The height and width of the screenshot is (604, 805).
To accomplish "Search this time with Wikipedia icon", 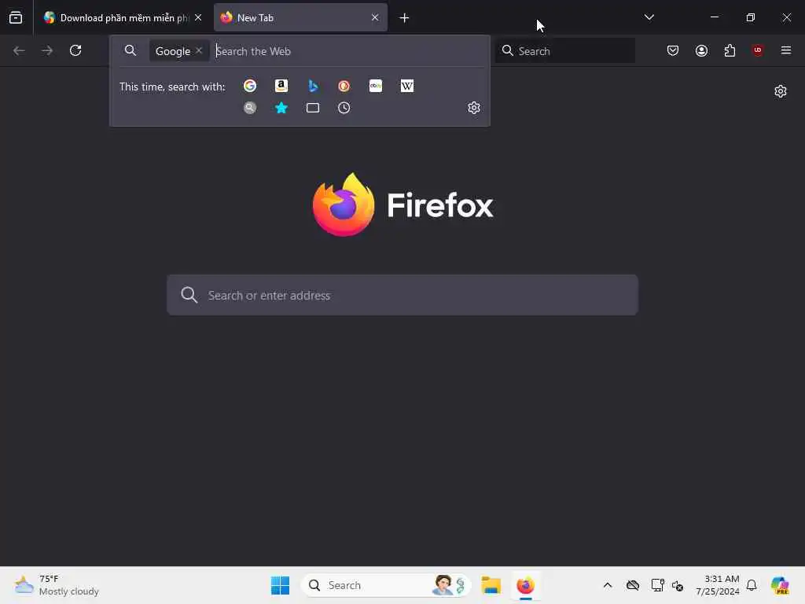I will (x=407, y=86).
